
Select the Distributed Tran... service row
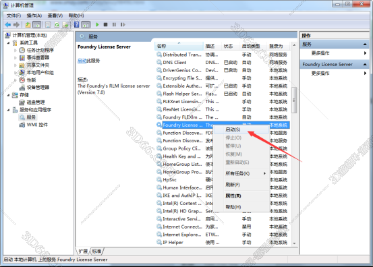click(x=223, y=55)
